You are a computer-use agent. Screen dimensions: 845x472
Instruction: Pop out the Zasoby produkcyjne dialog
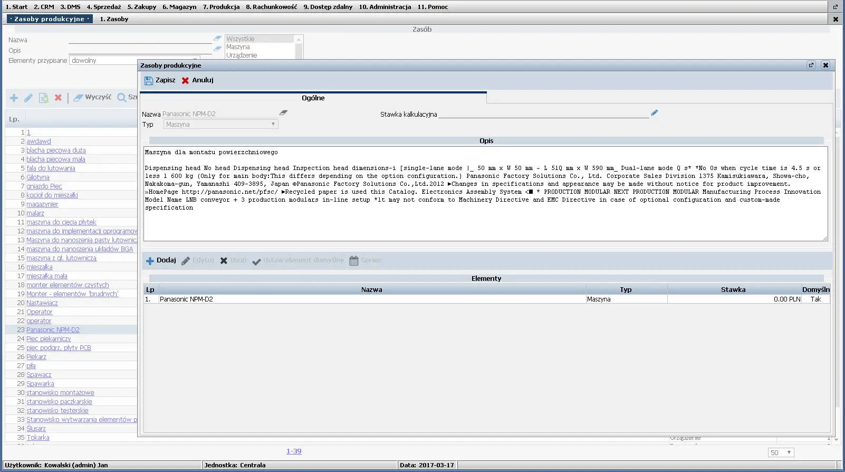[811, 65]
